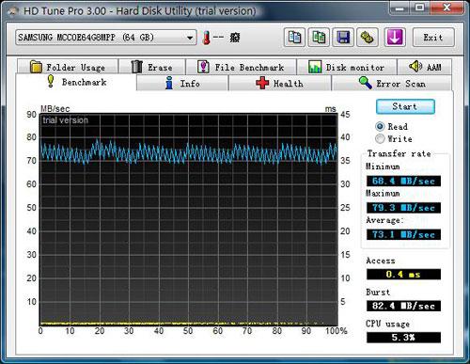The image size is (470, 364).
Task: Open the Info tab
Action: tap(182, 84)
